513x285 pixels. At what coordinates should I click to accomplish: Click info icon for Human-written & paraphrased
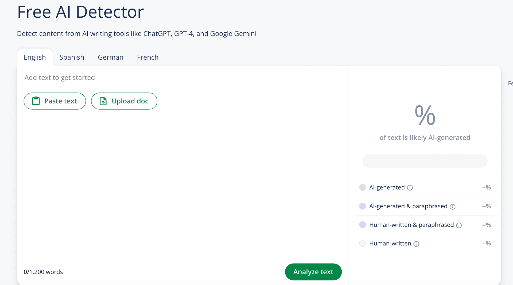pos(459,225)
